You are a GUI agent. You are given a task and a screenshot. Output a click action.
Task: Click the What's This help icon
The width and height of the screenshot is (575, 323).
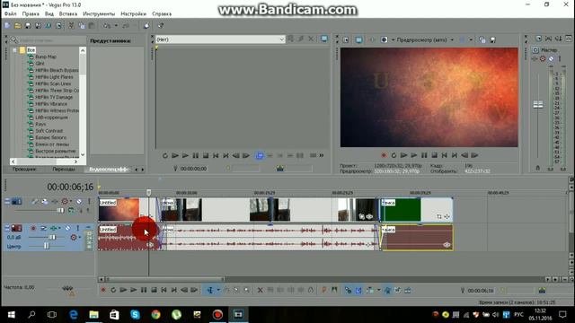pos(160,26)
